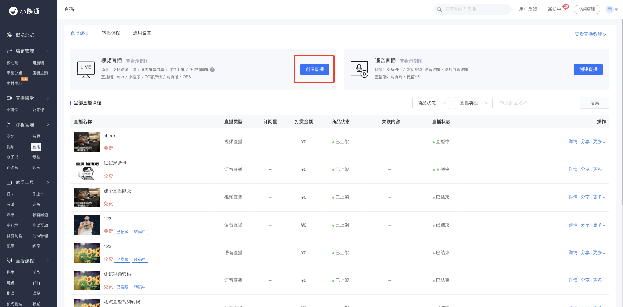Click the 已隐藏 tag on 测试视频转码
Image resolution: width=623 pixels, height=307 pixels.
click(x=122, y=287)
